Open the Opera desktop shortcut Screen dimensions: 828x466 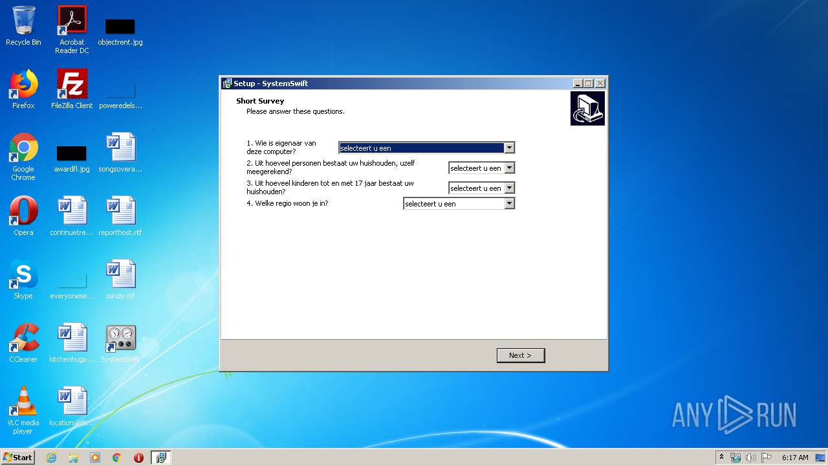[x=23, y=216]
